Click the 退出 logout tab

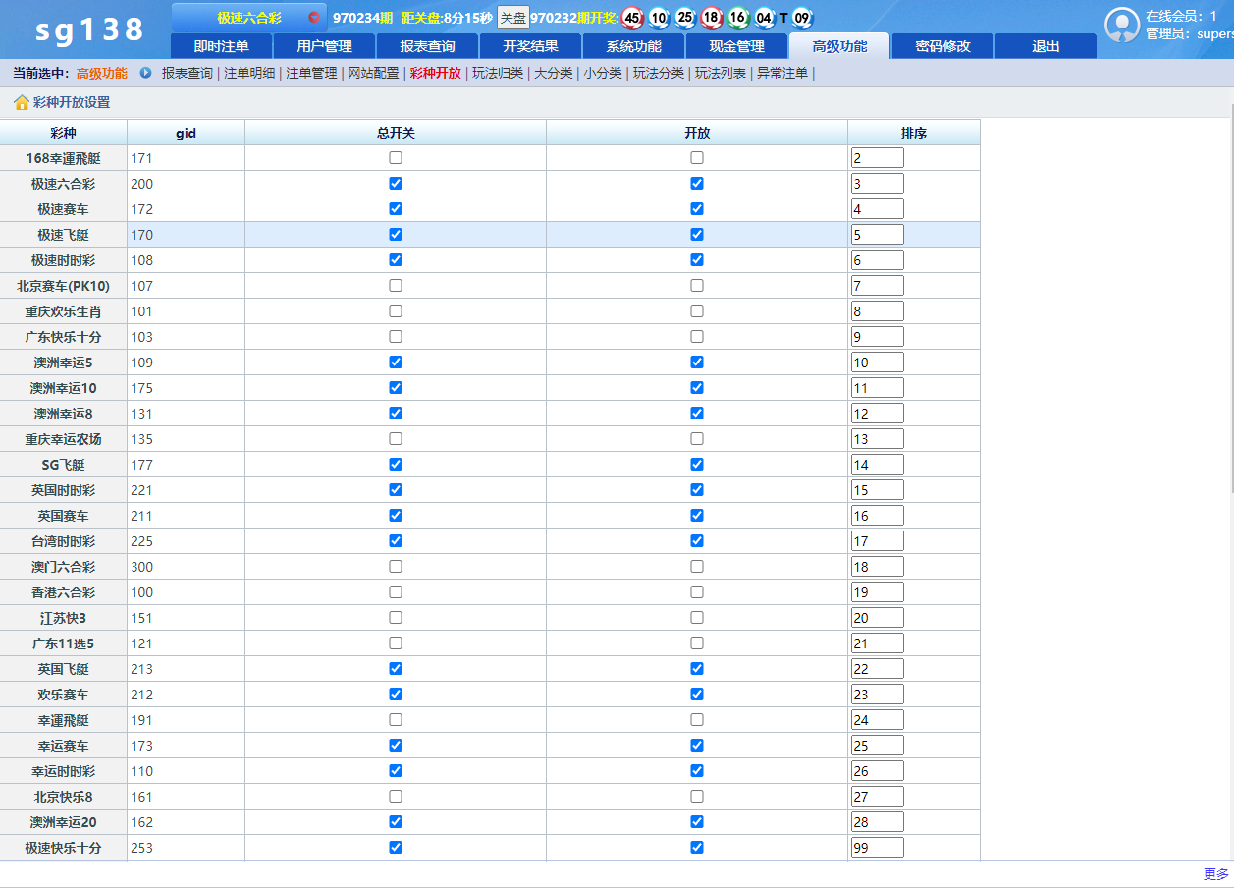[x=1046, y=46]
